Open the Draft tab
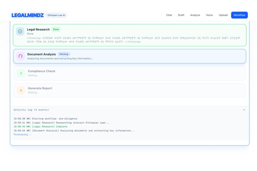Screen dimensions: 257x171 181,15
